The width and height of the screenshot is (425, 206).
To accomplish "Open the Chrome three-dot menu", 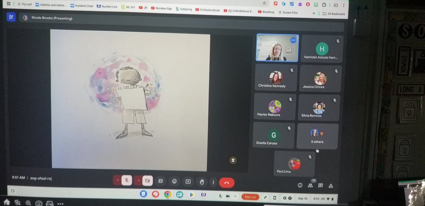I will (344, 6).
